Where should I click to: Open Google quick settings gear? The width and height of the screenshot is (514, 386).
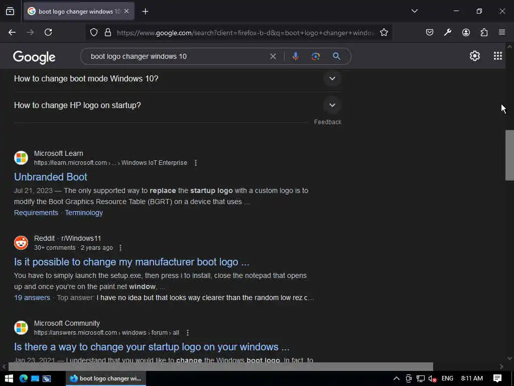click(x=474, y=56)
